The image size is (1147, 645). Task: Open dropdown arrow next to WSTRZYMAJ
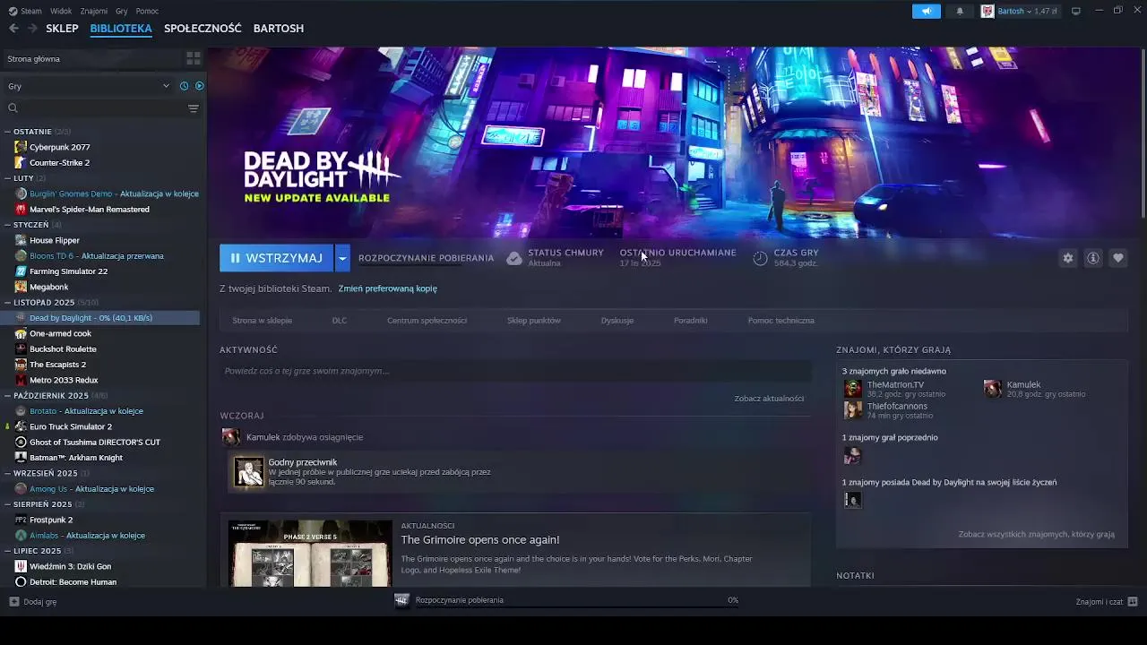(342, 258)
